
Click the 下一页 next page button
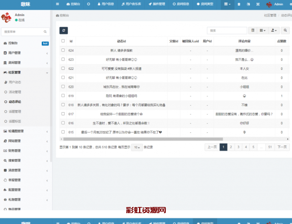[282, 147]
